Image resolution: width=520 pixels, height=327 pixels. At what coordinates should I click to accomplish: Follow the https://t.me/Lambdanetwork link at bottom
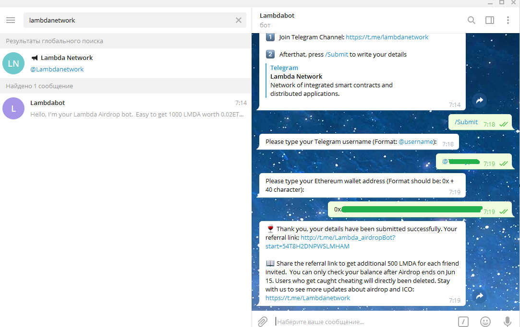pos(308,298)
